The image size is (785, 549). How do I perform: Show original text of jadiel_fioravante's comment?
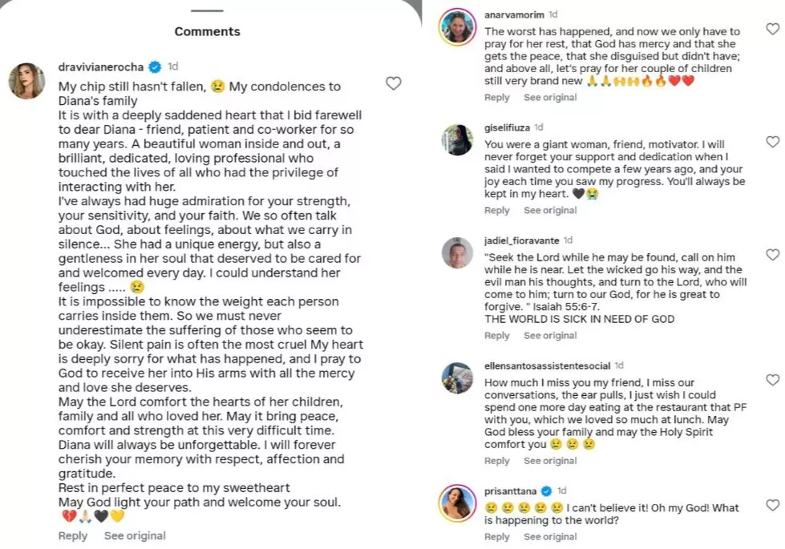point(550,335)
